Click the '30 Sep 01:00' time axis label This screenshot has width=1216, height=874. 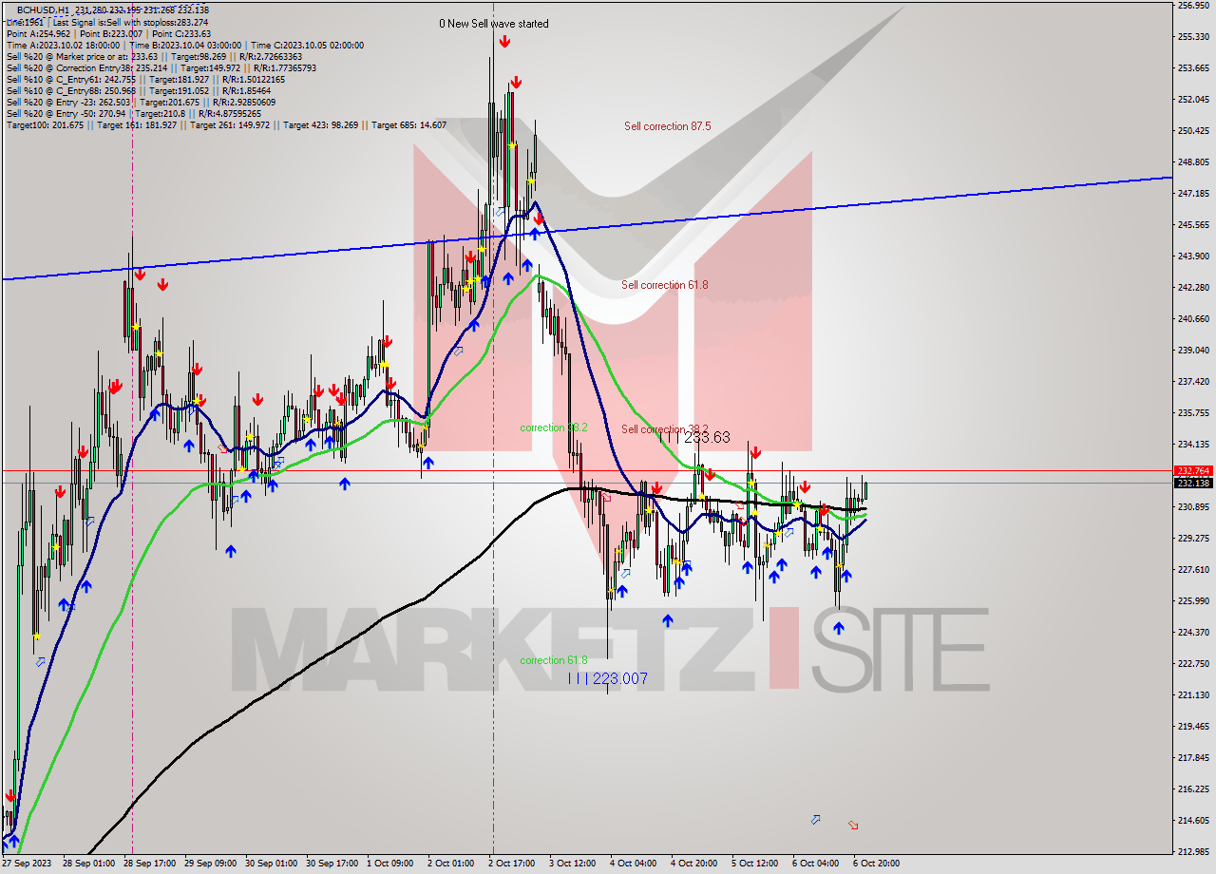(x=272, y=864)
